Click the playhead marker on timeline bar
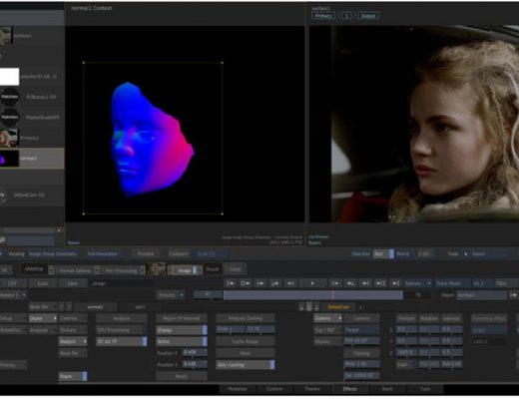 point(332,295)
